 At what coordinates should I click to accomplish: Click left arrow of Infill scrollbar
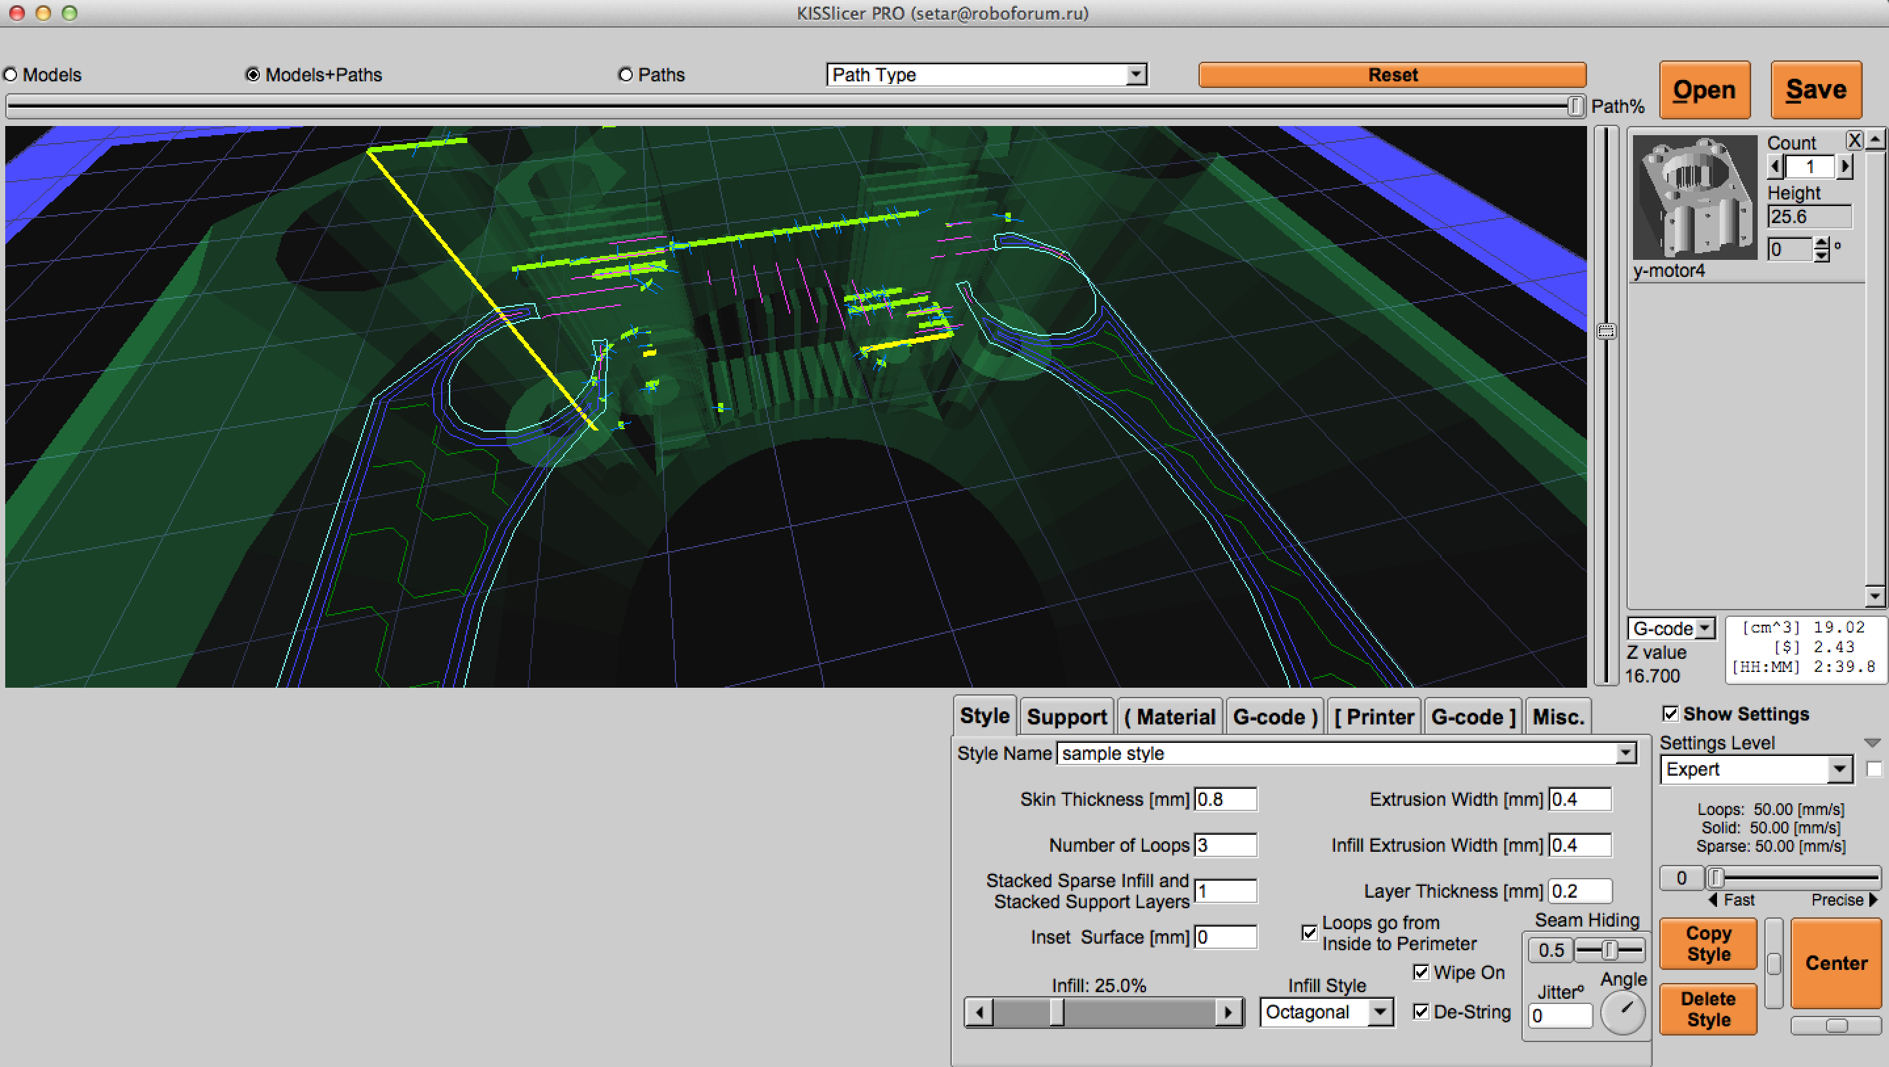pyautogui.click(x=979, y=1013)
